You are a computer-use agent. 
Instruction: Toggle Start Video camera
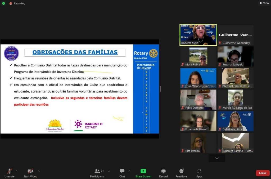click(30, 171)
